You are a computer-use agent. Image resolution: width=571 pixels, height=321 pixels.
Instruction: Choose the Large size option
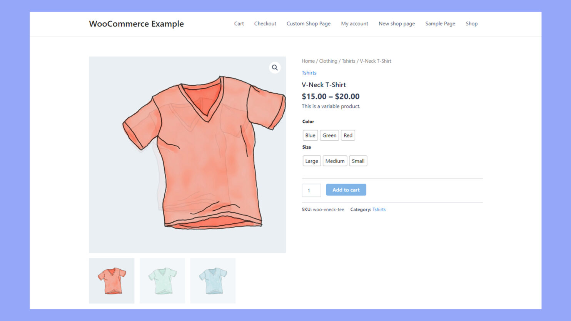(x=311, y=161)
